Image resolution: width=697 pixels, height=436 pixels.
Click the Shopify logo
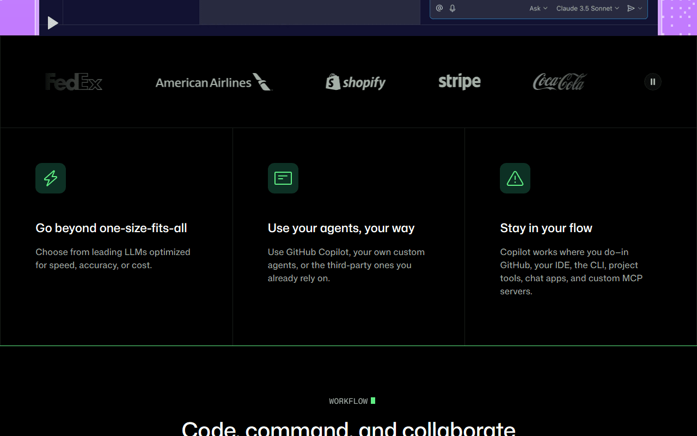click(x=356, y=82)
